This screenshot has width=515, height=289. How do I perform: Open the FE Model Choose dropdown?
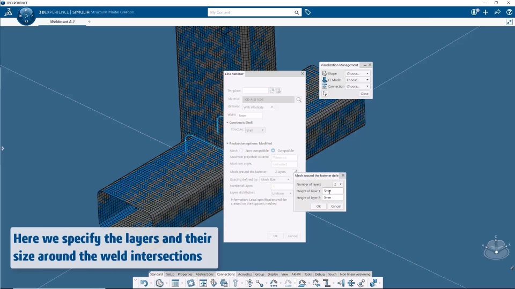[357, 80]
